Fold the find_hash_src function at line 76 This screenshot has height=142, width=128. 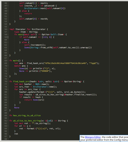pos(8,81)
